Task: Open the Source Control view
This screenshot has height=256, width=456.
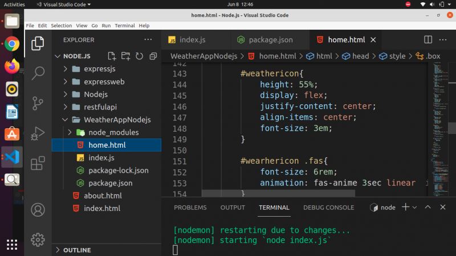Action: coord(38,103)
